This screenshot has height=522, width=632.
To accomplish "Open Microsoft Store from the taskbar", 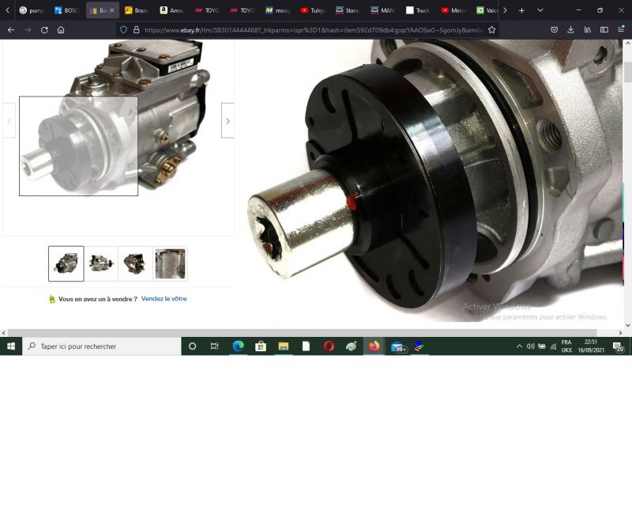I will click(261, 346).
